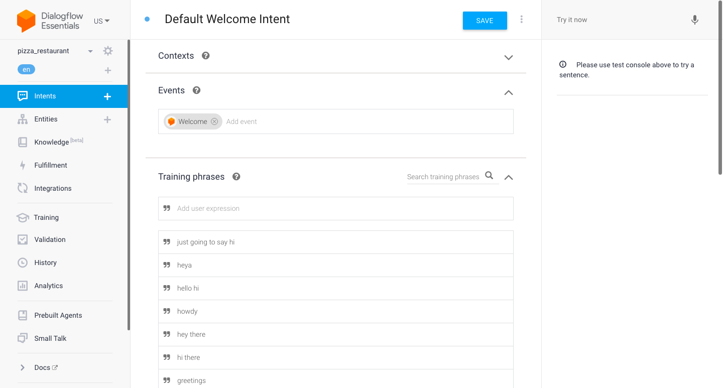The height and width of the screenshot is (388, 723).
Task: Collapse the Training phrases section
Action: (x=509, y=177)
